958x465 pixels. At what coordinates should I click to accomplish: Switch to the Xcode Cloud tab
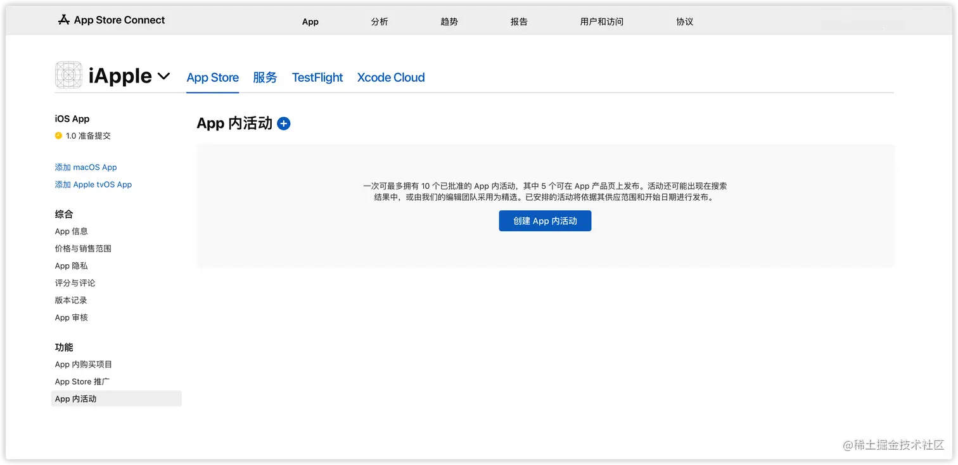[x=391, y=78]
